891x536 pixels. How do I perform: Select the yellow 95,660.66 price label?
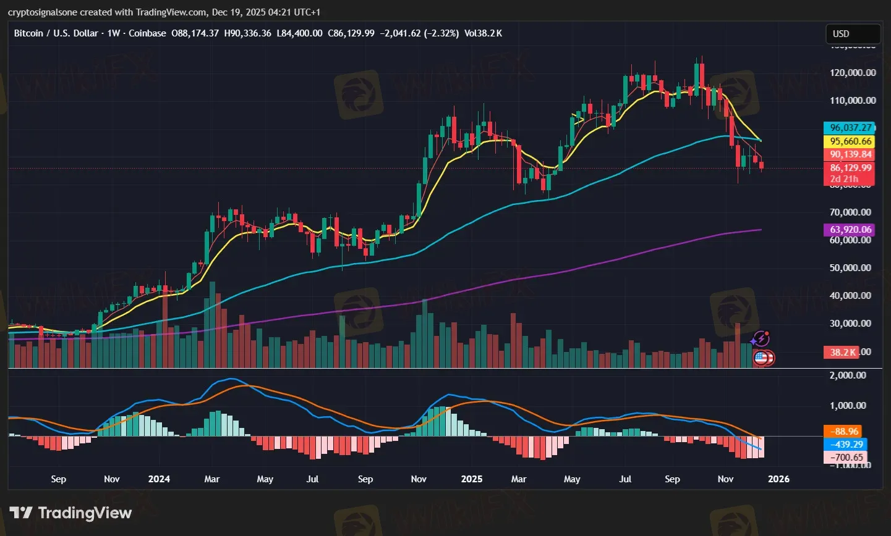(850, 141)
